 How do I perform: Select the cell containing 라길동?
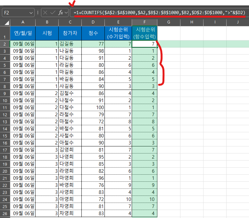point(70,65)
